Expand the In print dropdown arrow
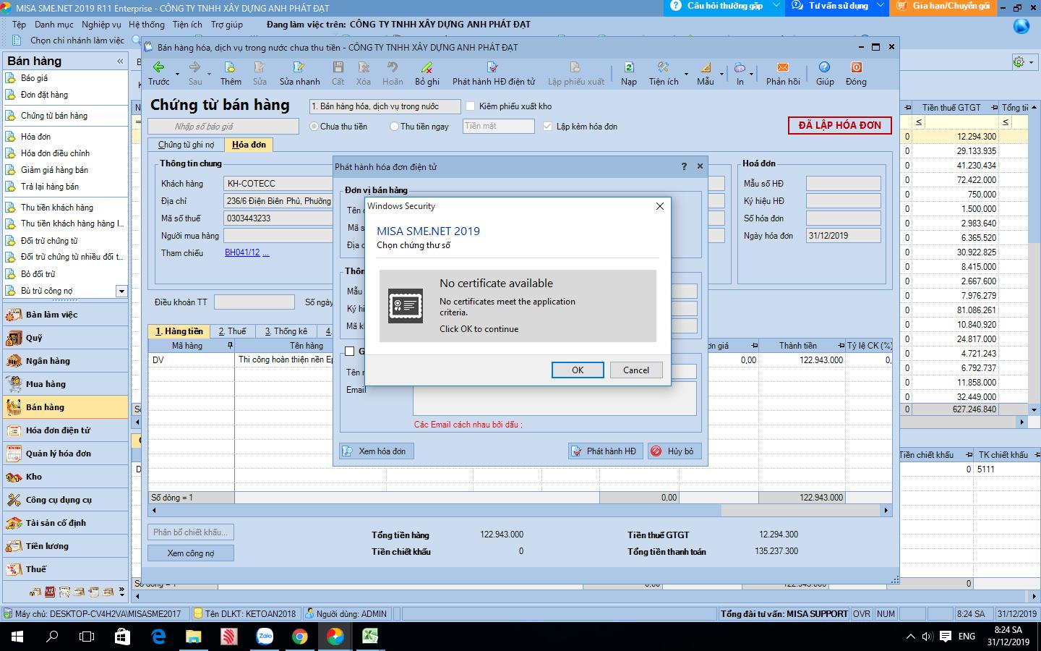This screenshot has height=651, width=1041. click(x=752, y=74)
